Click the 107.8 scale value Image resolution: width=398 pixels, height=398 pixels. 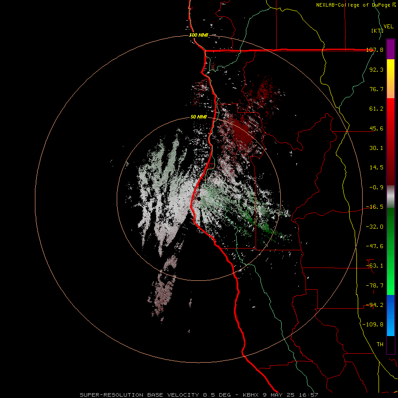[375, 50]
